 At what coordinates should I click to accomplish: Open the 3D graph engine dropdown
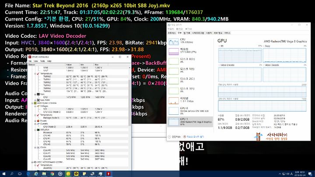[x=221, y=46]
